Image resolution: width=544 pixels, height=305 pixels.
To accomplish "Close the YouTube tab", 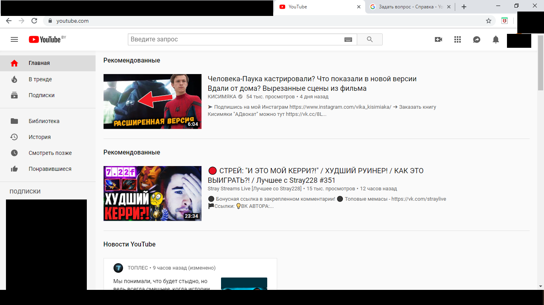I will click(359, 7).
